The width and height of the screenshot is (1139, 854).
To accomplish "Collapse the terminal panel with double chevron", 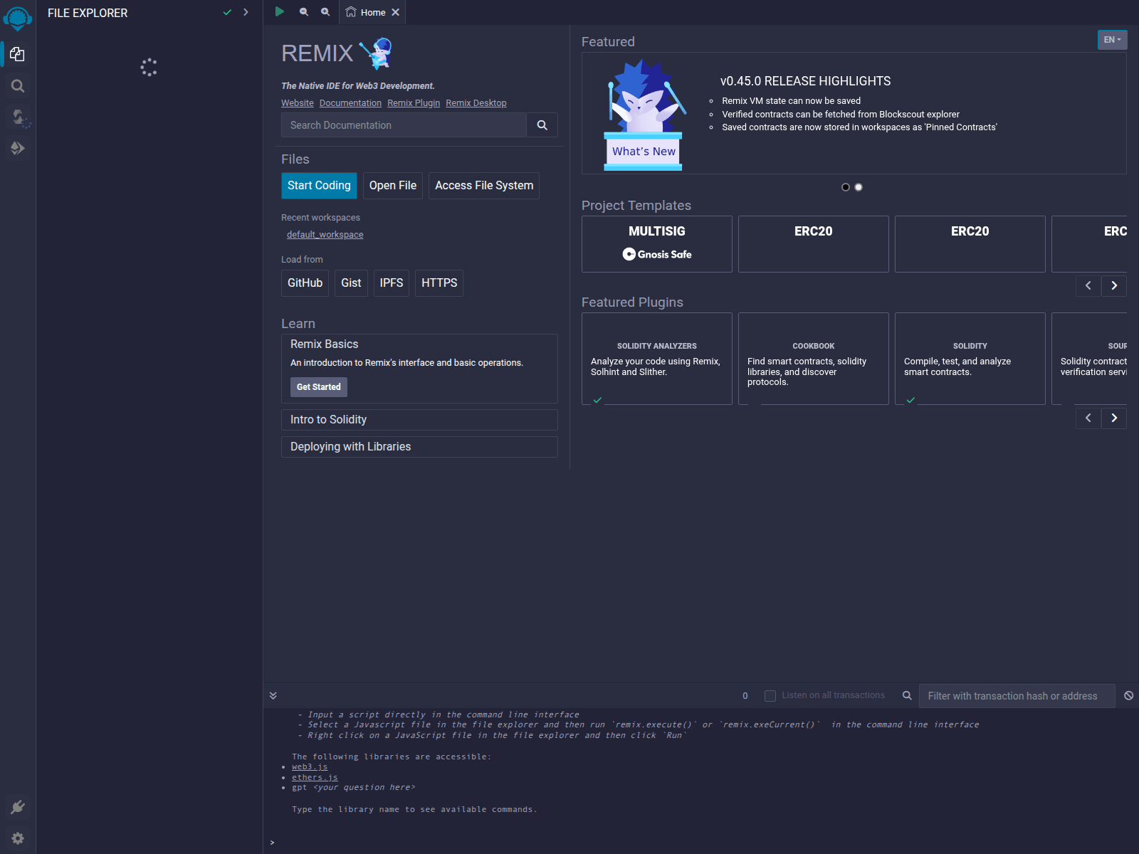I will click(x=273, y=695).
